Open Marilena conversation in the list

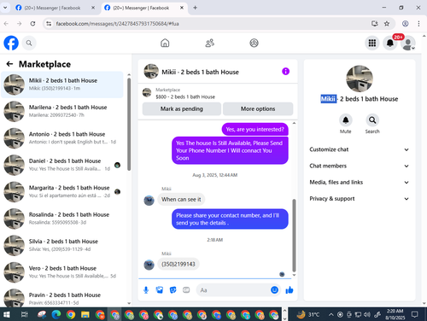(62, 111)
